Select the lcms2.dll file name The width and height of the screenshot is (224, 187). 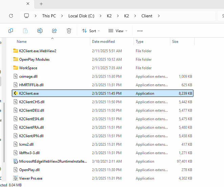point(26,144)
